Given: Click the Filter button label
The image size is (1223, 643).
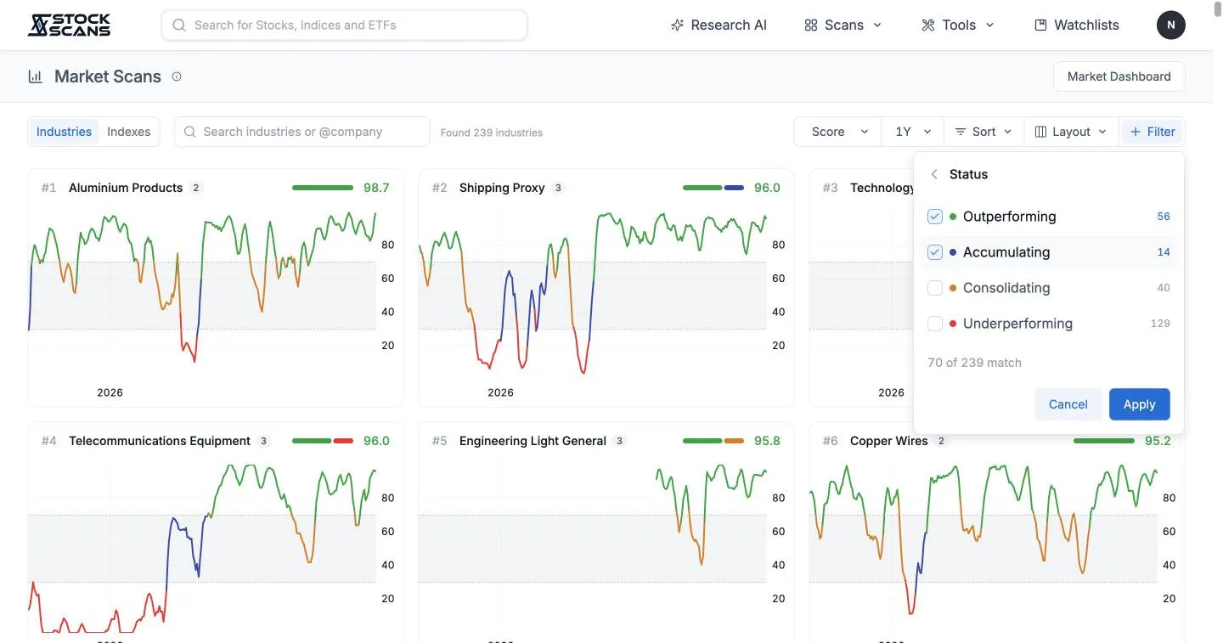Looking at the screenshot, I should pos(1161,132).
